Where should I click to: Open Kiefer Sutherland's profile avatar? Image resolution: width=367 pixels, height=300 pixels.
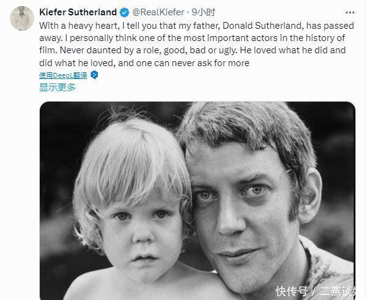tap(22, 18)
